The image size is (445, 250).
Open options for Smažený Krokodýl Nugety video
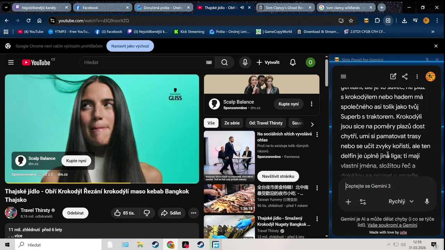click(x=317, y=219)
